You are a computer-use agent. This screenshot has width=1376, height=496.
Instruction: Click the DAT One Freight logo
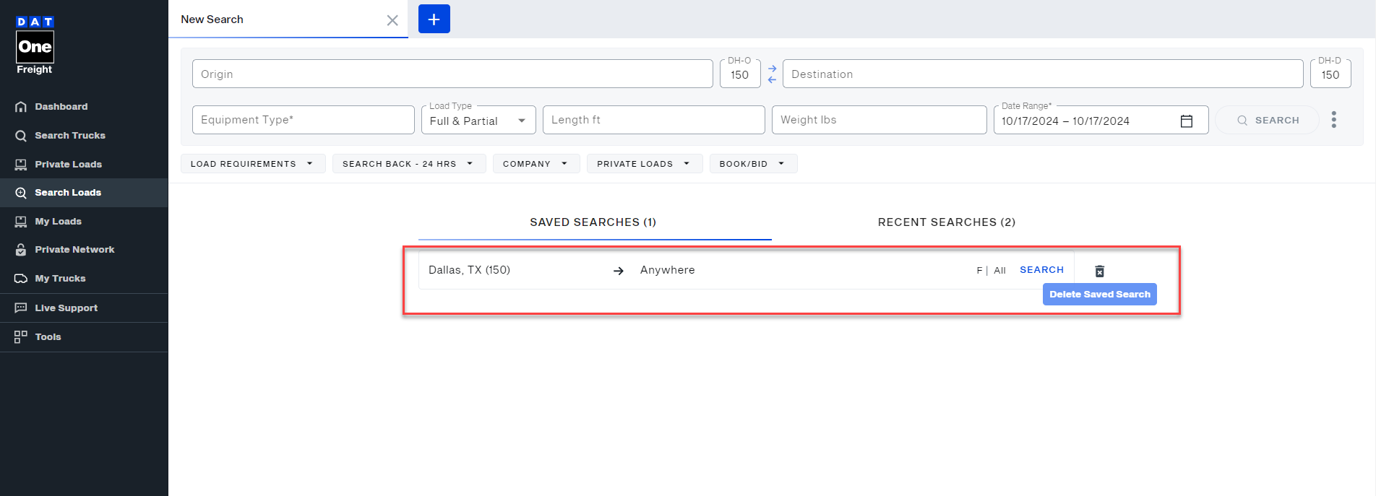(x=35, y=45)
